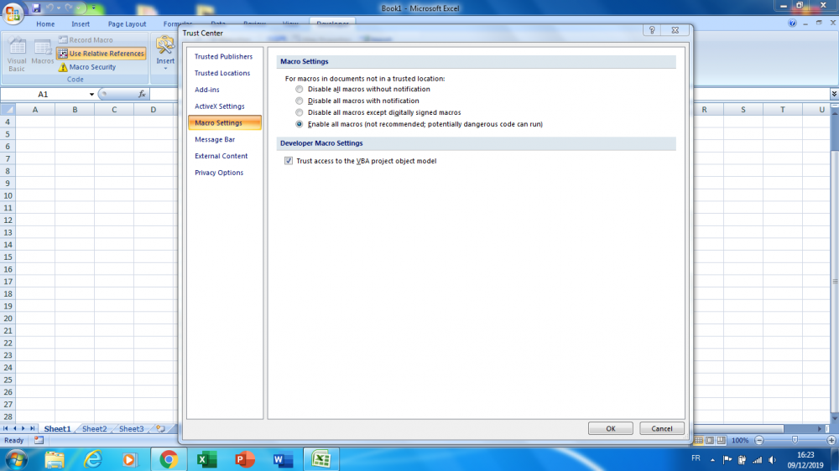Click the Name Box showing A1

tap(44, 94)
